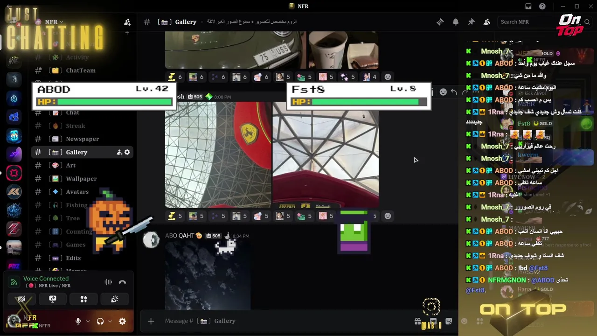Screen dimensions: 597x336
Task: Toggle the yellow emoji reaction with count 6
Action: (175, 77)
